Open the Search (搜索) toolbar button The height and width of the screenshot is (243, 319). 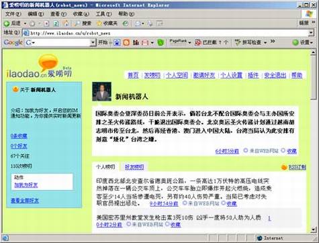(x=83, y=23)
